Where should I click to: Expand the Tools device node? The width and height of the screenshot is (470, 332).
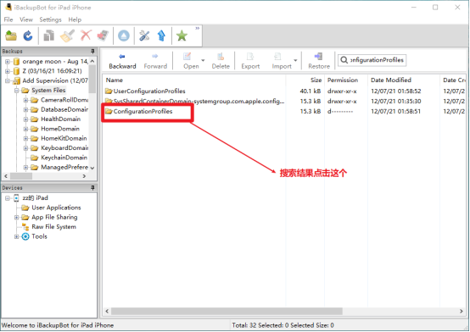click(17, 236)
